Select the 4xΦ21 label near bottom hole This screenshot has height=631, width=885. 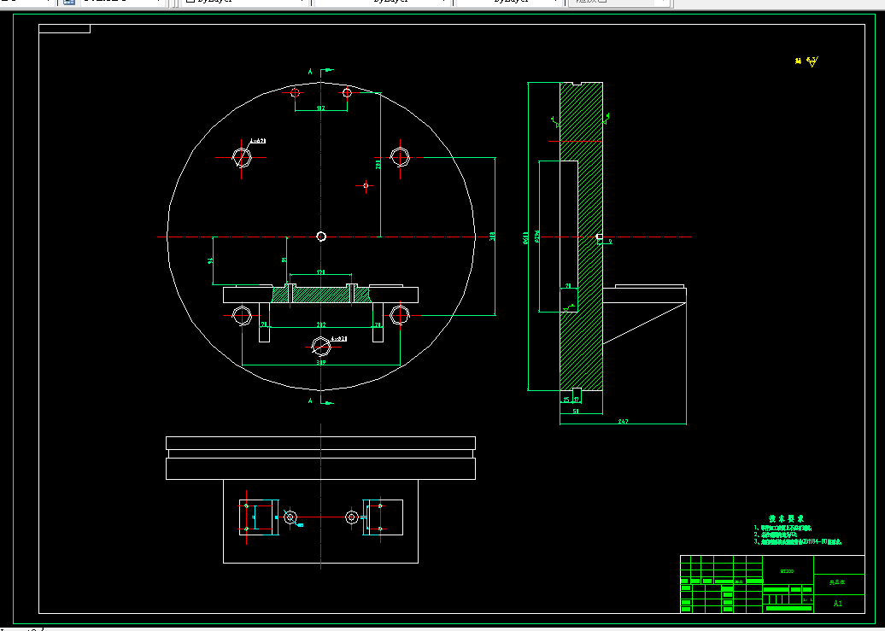point(338,339)
